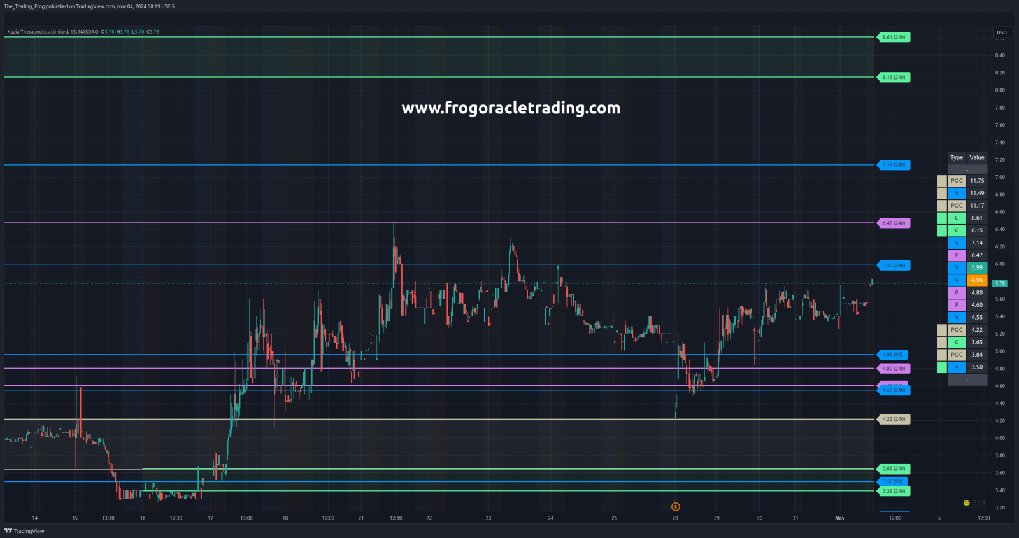Viewport: 1019px width, 538px height.
Task: Click the beige swatch beside POC 3.64
Action: pyautogui.click(x=942, y=355)
